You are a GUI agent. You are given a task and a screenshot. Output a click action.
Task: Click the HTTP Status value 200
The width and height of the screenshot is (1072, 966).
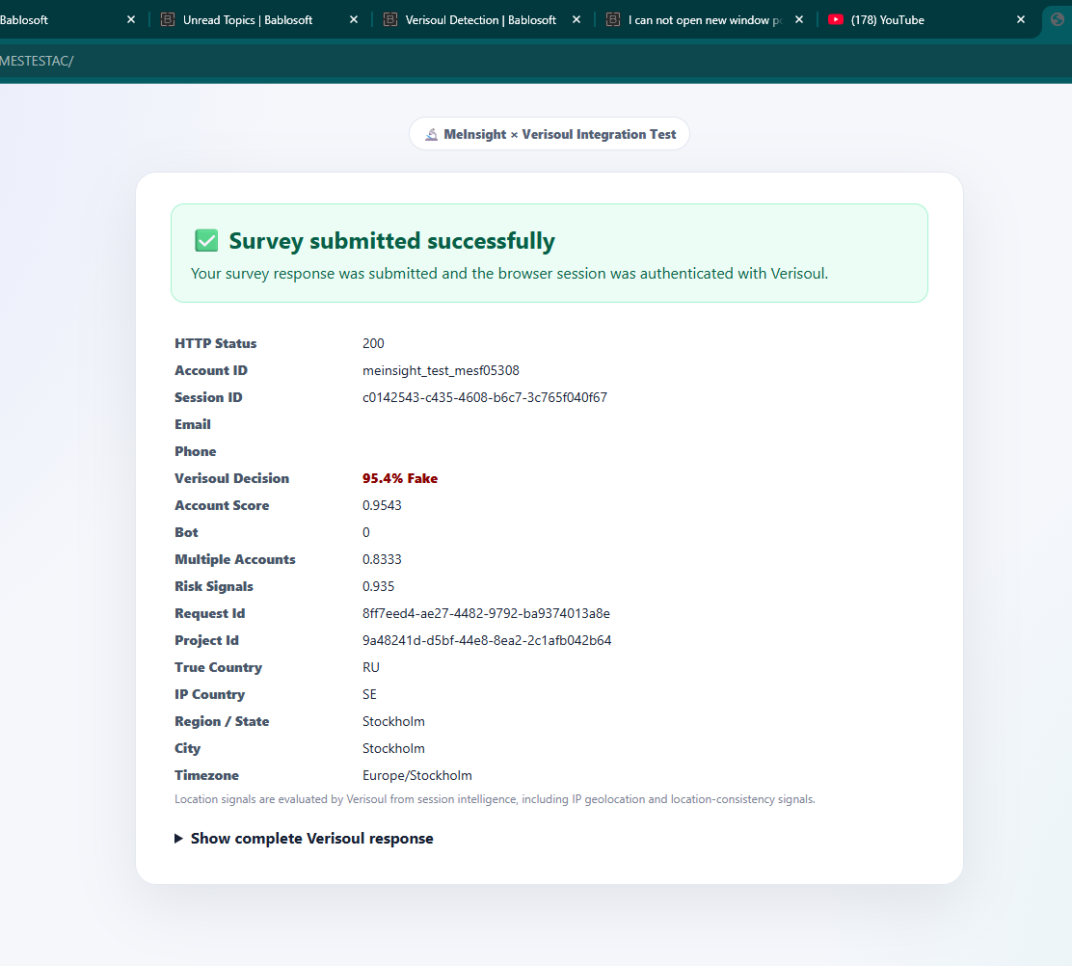tap(373, 343)
